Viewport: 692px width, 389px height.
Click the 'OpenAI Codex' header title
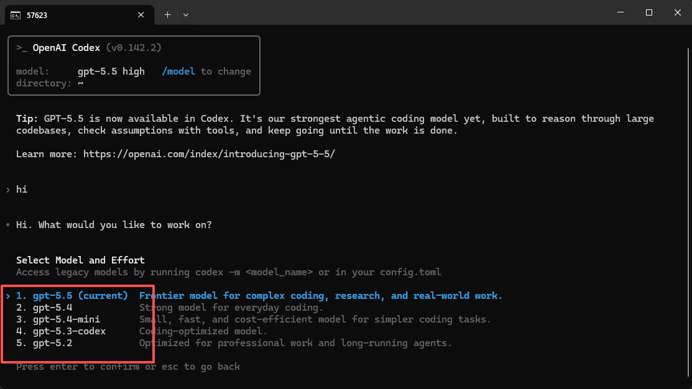tap(66, 48)
